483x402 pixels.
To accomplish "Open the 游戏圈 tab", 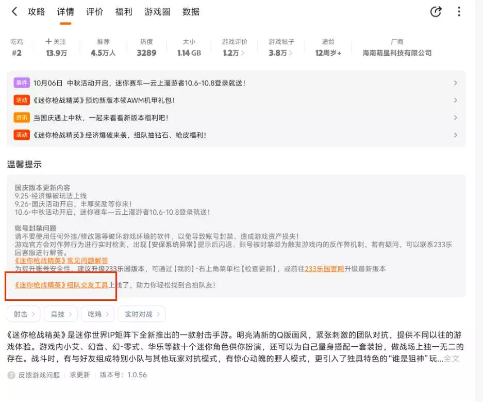I will [x=157, y=12].
